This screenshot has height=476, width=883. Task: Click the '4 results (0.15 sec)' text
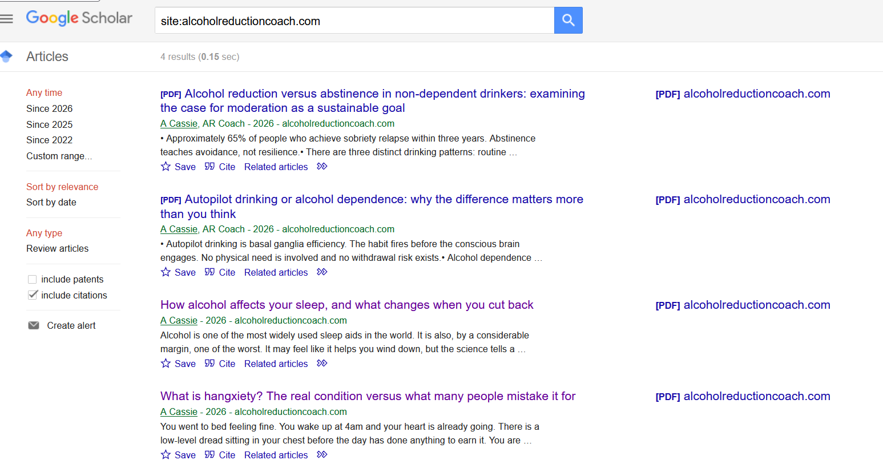(200, 57)
